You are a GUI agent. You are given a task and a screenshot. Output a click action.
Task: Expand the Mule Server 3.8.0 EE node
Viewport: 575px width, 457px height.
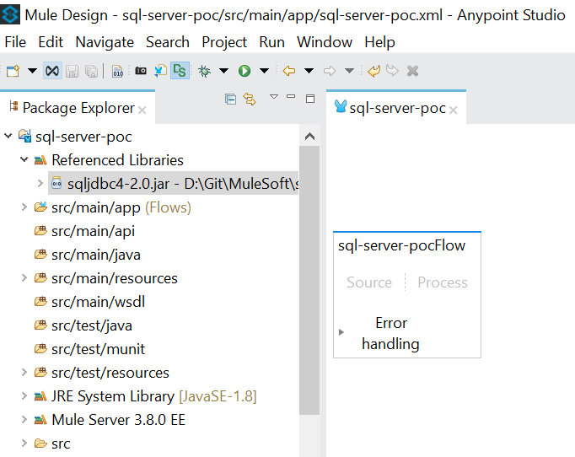24,419
